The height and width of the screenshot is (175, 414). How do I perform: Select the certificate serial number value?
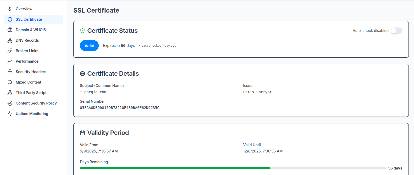click(120, 107)
